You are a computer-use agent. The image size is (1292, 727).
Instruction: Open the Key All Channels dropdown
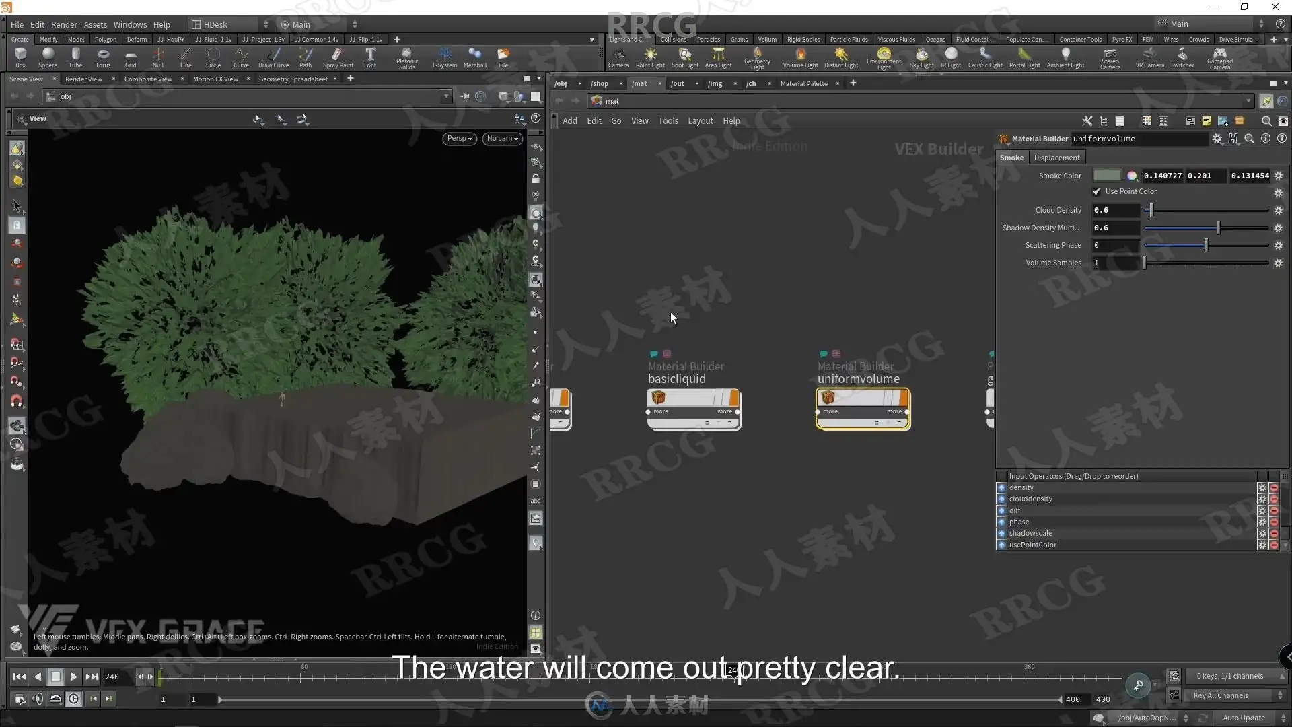click(1237, 695)
